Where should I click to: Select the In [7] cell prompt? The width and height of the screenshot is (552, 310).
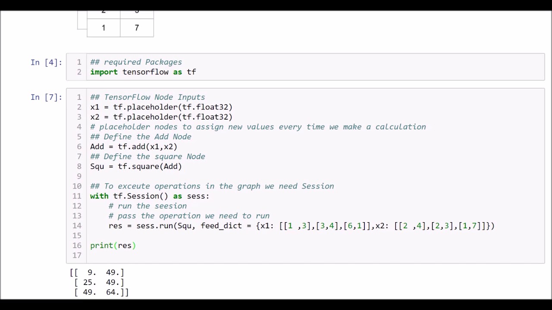(46, 97)
